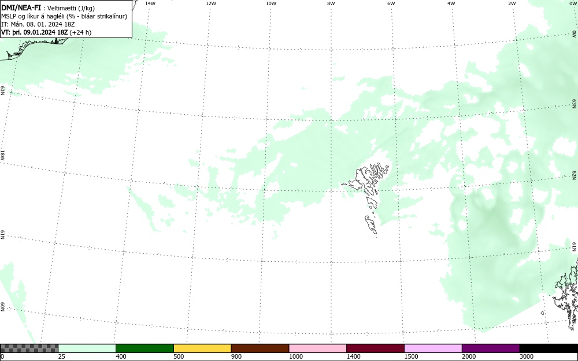Click the maroon 1400-1500 legend swatch

pyautogui.click(x=375, y=348)
